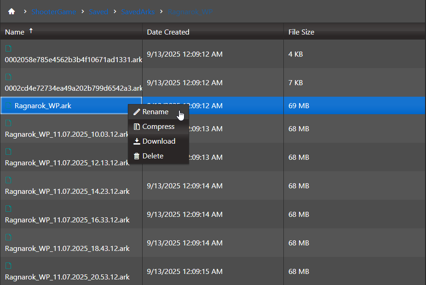Select file Ragnarok_WP_11.07.2025_16.33.12.ark
The image size is (426, 285).
tap(67, 220)
